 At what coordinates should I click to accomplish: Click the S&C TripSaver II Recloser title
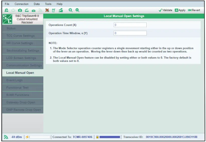click(x=27, y=19)
